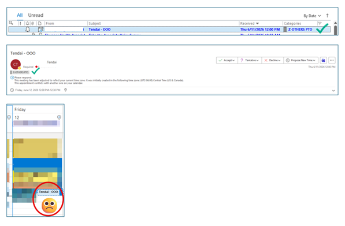Switch to the Unread messages tab

36,15
